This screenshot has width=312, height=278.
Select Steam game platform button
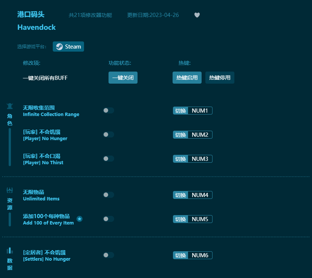[68, 47]
